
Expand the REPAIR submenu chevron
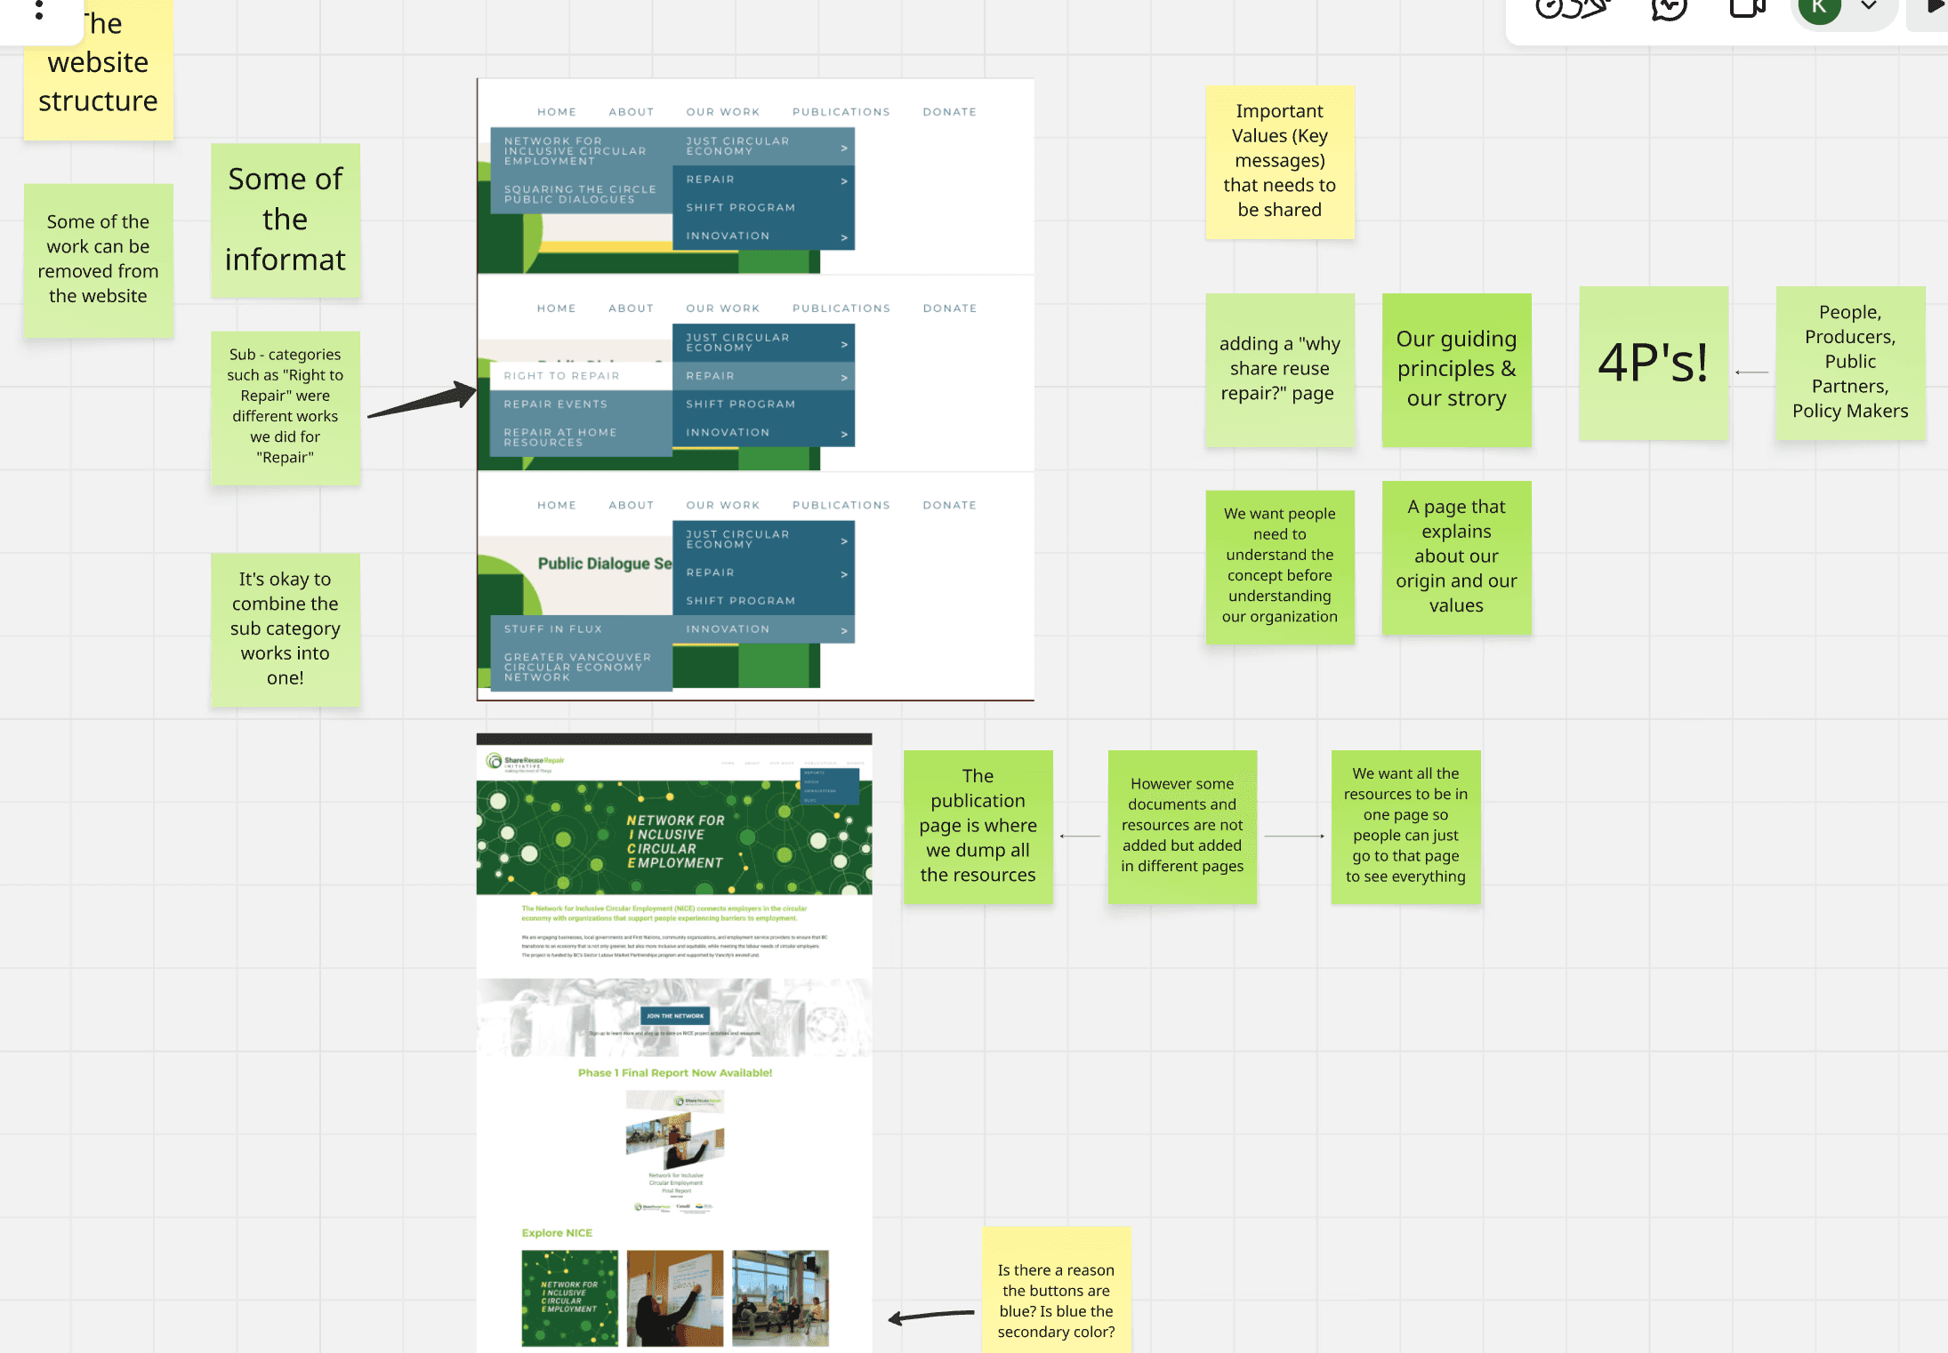(842, 180)
